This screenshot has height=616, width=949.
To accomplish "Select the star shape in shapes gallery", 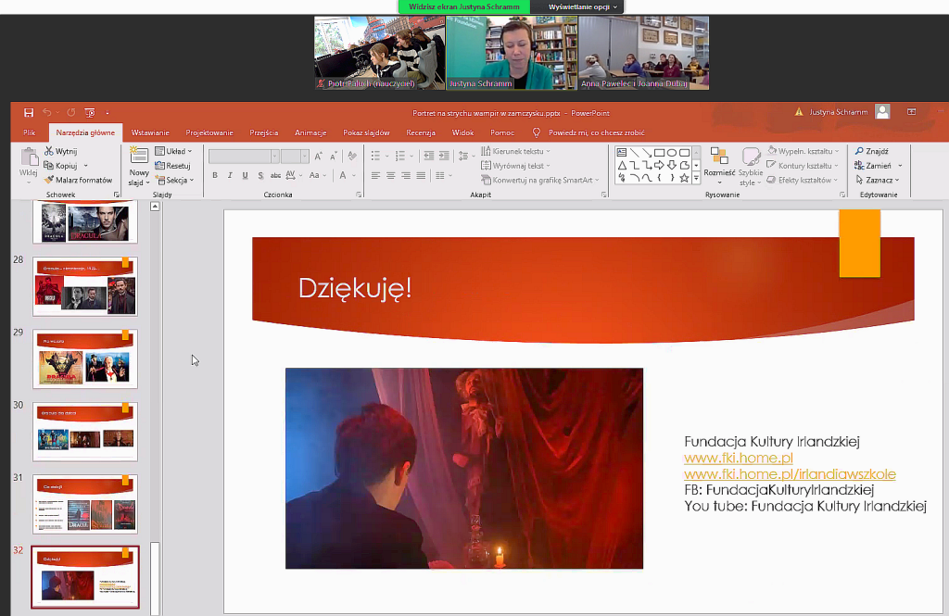I will pyautogui.click(x=684, y=178).
